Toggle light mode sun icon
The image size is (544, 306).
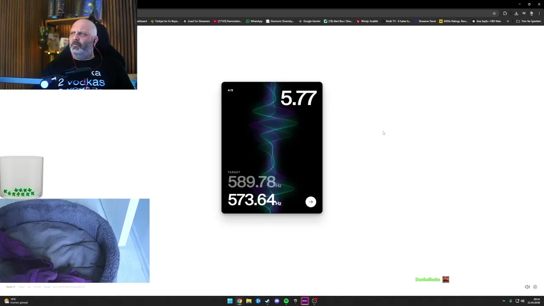(x=535, y=287)
